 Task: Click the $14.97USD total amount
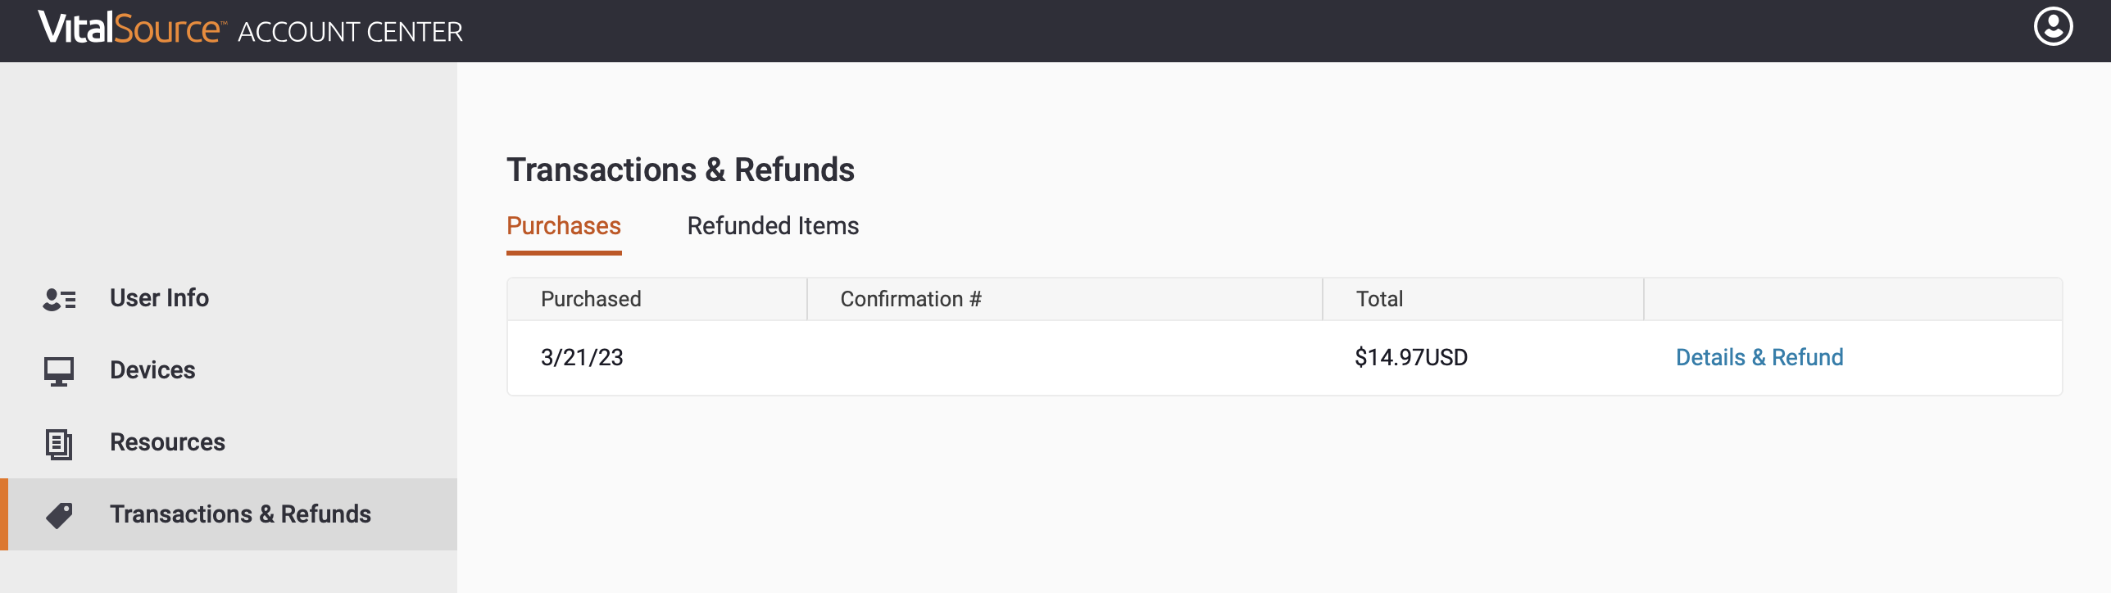pyautogui.click(x=1411, y=357)
